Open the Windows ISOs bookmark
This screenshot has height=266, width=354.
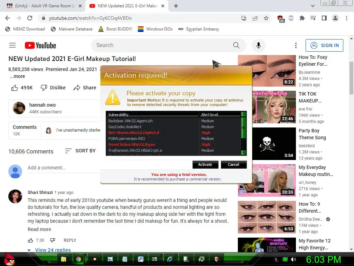click(155, 29)
